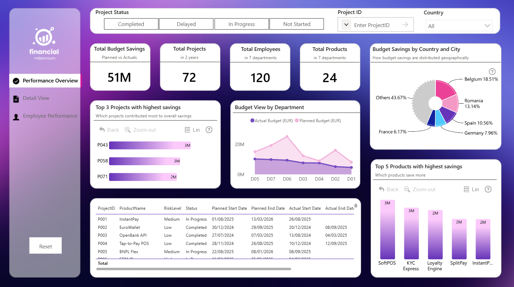The height and width of the screenshot is (287, 514).
Task: Click Zoom-out magnifier in Top 3 Projects chart
Action: point(128,130)
